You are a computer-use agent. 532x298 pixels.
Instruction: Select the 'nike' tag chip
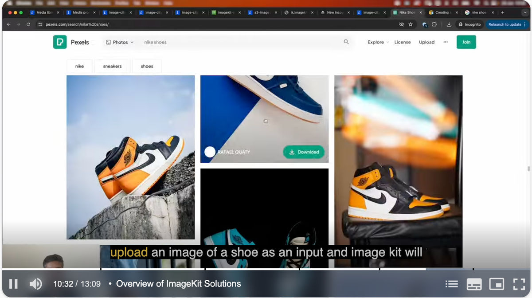pos(79,66)
